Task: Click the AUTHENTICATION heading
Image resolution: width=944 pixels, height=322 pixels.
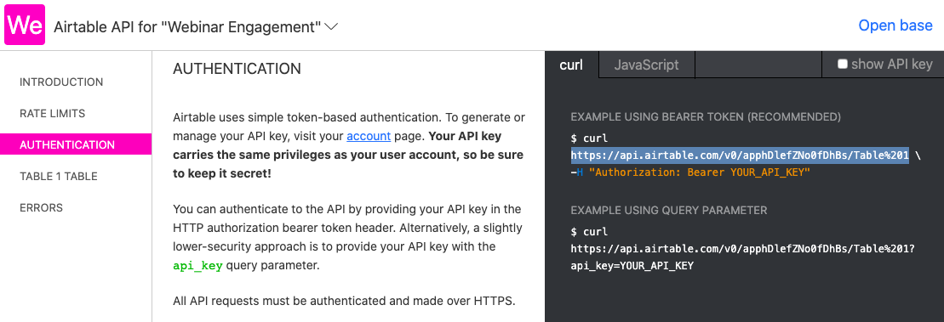Action: 237,69
